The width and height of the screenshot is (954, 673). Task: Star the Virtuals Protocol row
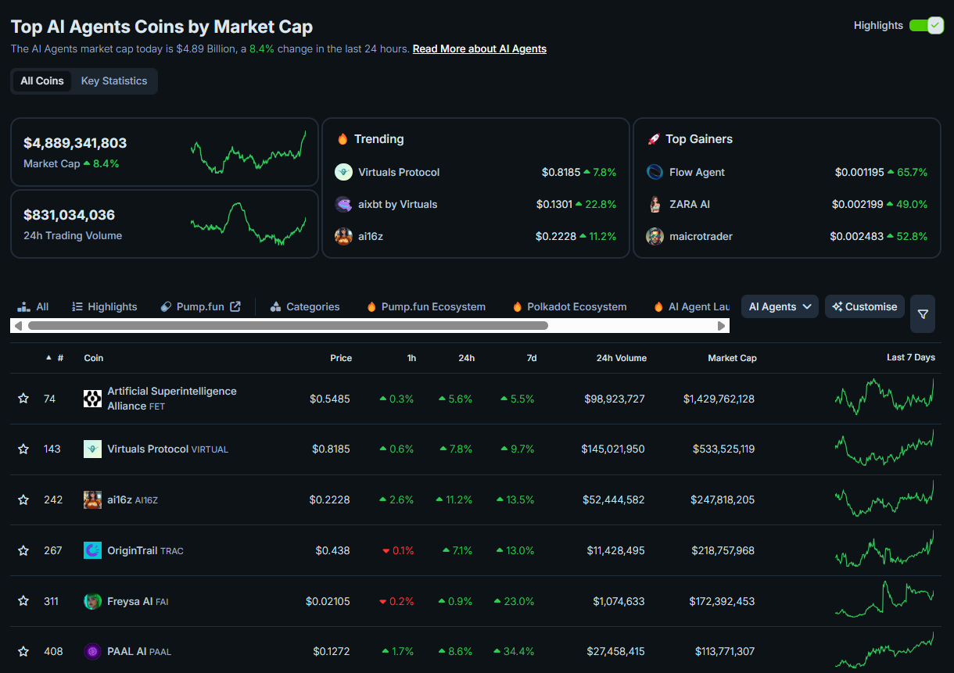pos(23,449)
